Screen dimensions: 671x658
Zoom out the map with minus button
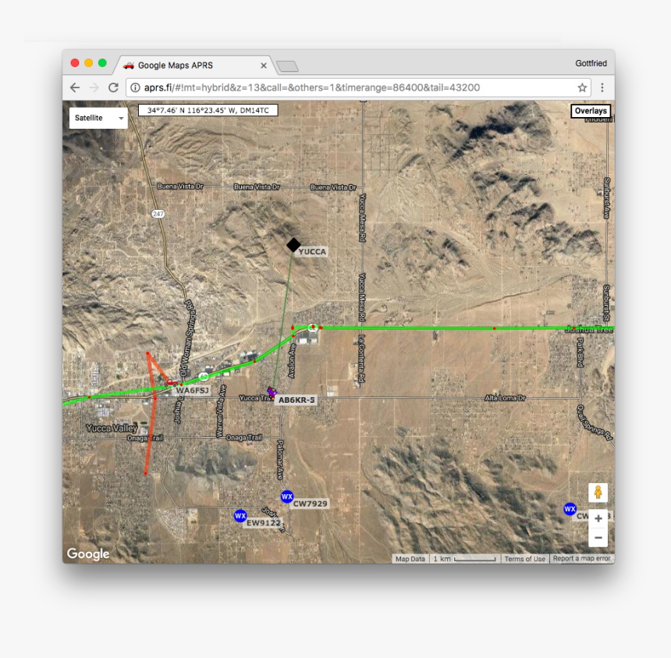(598, 538)
